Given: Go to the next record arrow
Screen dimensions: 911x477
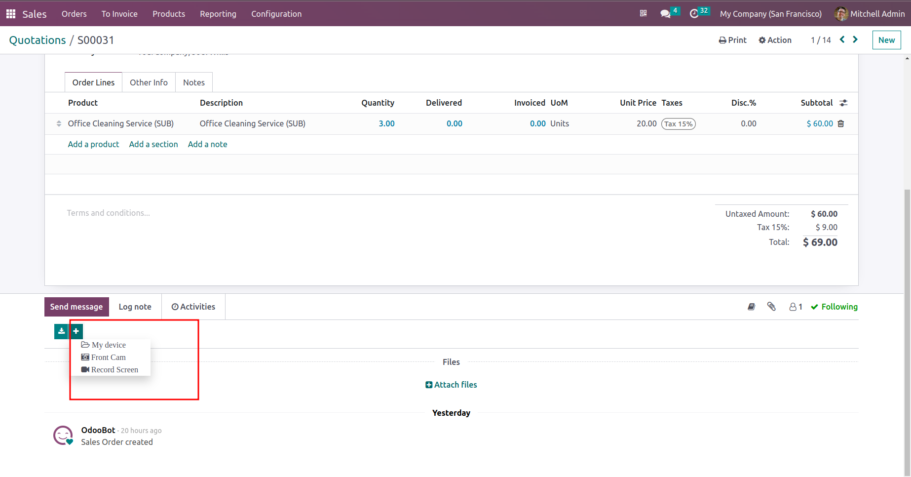Looking at the screenshot, I should pos(855,40).
